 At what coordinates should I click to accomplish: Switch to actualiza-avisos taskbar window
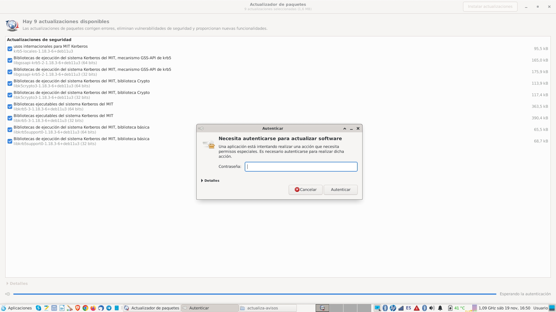268,308
